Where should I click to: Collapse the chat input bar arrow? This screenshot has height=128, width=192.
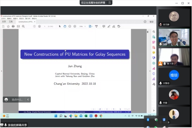click(28, 100)
